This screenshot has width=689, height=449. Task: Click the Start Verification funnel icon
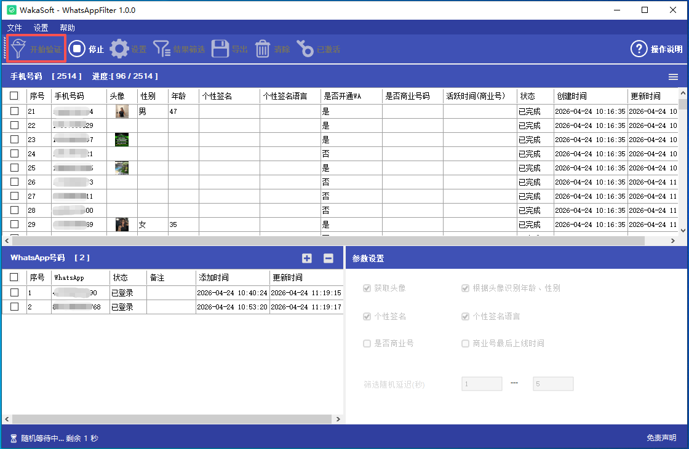pos(19,49)
